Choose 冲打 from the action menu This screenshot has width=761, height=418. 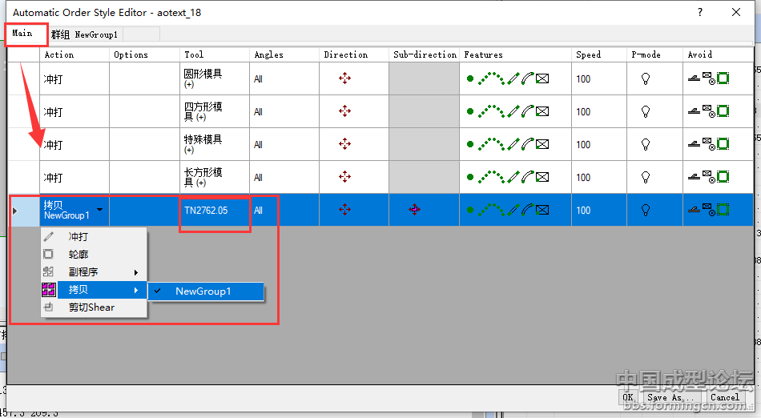[79, 237]
